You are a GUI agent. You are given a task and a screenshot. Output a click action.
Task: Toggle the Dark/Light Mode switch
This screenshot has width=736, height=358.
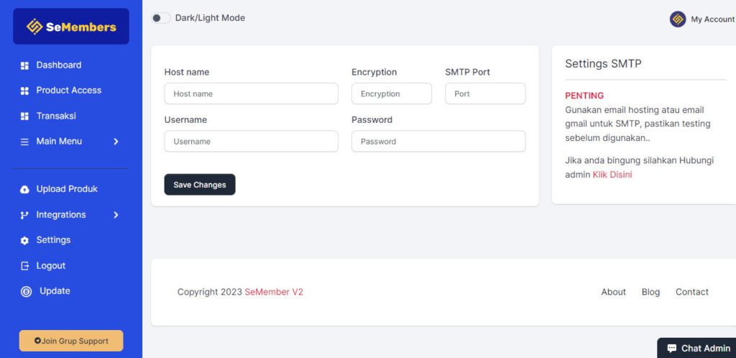tap(160, 18)
